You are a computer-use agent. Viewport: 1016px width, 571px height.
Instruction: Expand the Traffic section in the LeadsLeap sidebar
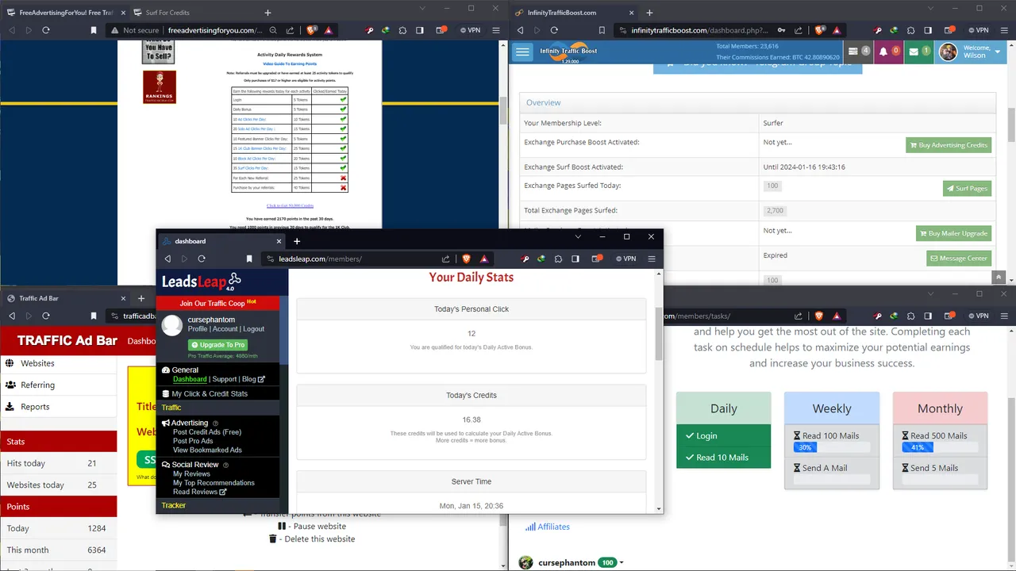click(x=217, y=408)
